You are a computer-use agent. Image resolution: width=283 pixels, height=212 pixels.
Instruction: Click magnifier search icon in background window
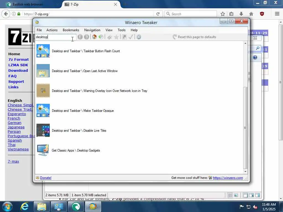258,48
